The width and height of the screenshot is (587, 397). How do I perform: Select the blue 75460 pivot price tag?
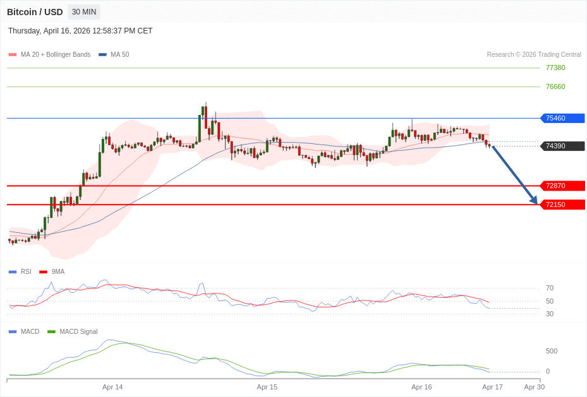562,118
